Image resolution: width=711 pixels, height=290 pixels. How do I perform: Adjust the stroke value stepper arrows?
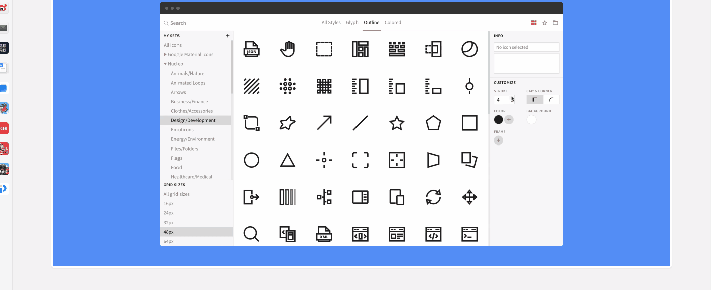tap(512, 100)
